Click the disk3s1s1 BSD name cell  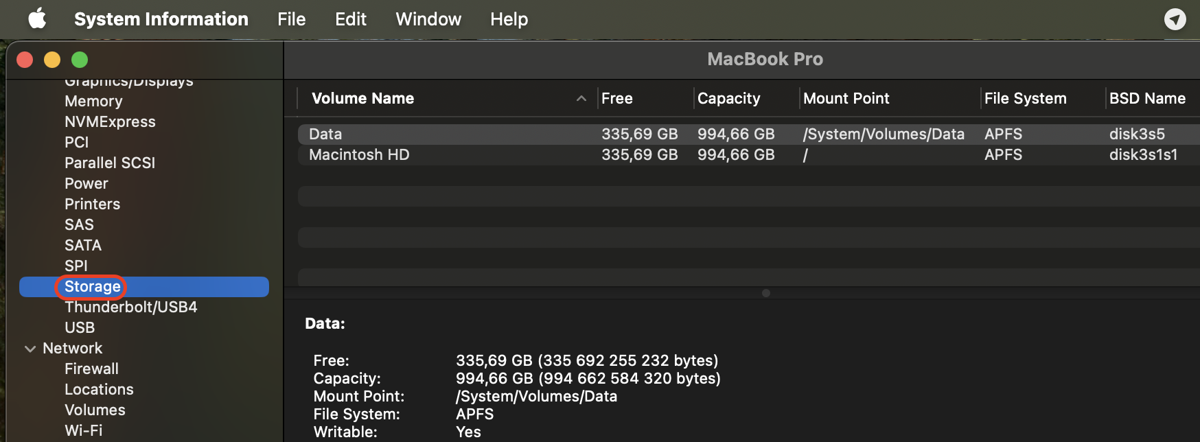[x=1143, y=154]
